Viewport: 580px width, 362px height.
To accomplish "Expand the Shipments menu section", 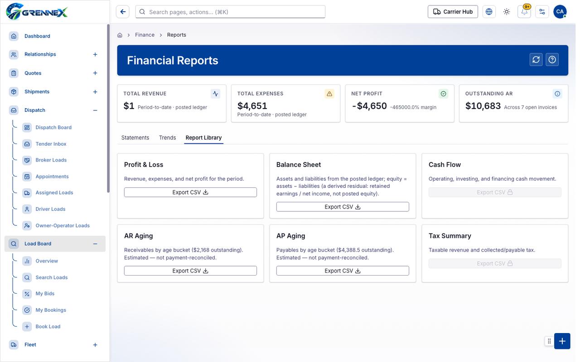I will (95, 92).
